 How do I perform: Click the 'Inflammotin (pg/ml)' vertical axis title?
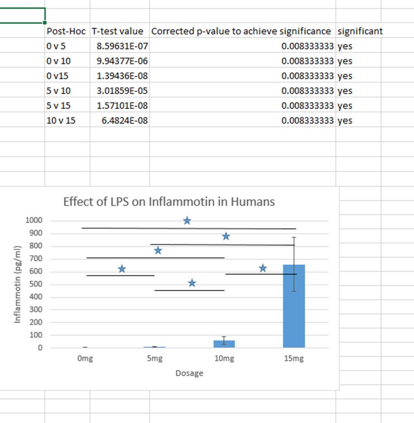[x=18, y=284]
